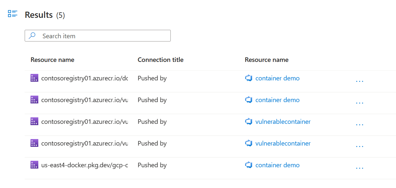Click the Results list icon beside heading
Image resolution: width=396 pixels, height=188 pixels.
[13, 14]
